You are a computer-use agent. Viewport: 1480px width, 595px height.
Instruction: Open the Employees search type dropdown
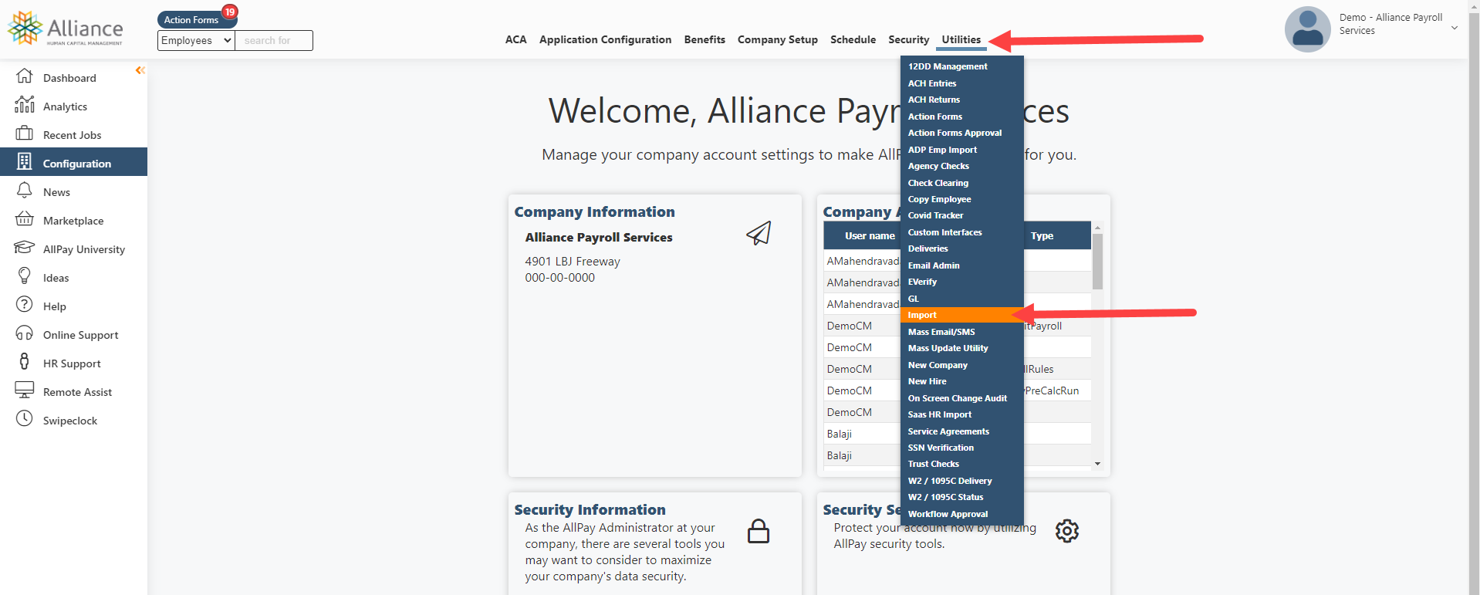196,40
